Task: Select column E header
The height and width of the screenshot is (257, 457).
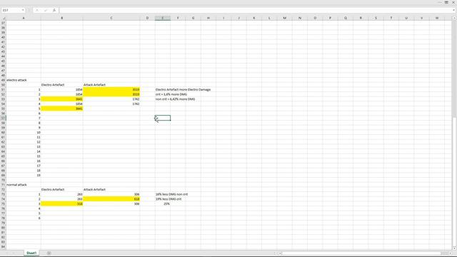Action: 163,18
